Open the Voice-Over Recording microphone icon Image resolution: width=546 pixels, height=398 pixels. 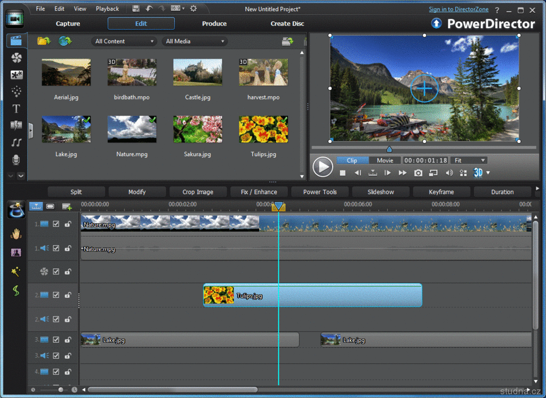pyautogui.click(x=17, y=159)
